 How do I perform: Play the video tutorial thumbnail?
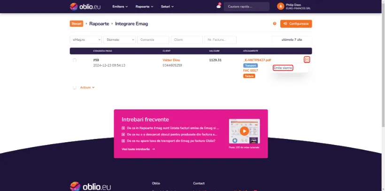click(244, 131)
